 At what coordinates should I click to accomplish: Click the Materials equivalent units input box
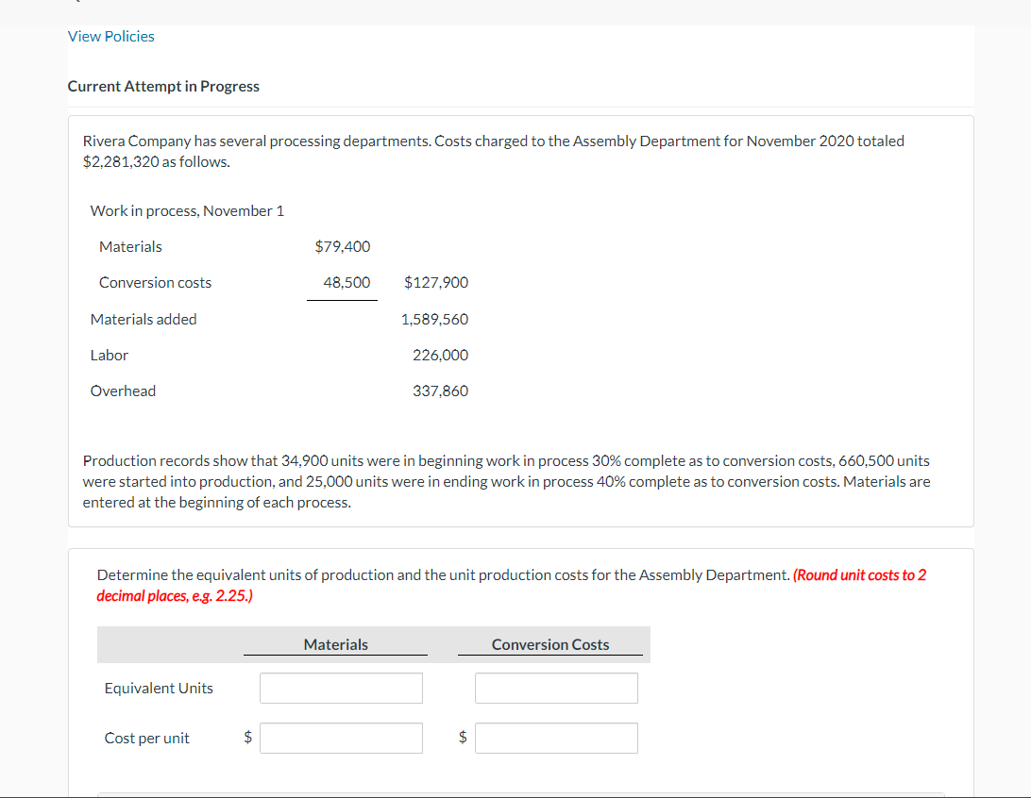pos(341,688)
